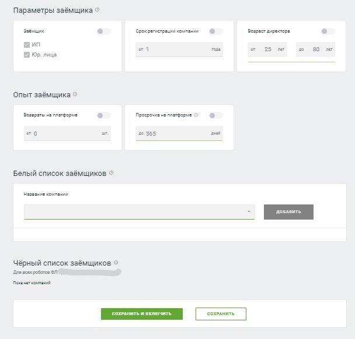Open help icon next to Параметры заёмщика
The height and width of the screenshot is (339, 355).
97,10
